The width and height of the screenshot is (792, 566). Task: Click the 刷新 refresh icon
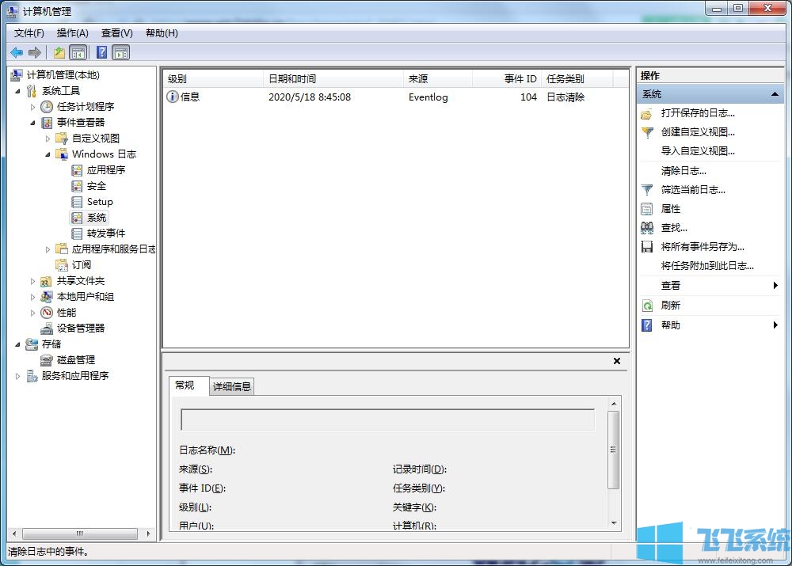(649, 305)
